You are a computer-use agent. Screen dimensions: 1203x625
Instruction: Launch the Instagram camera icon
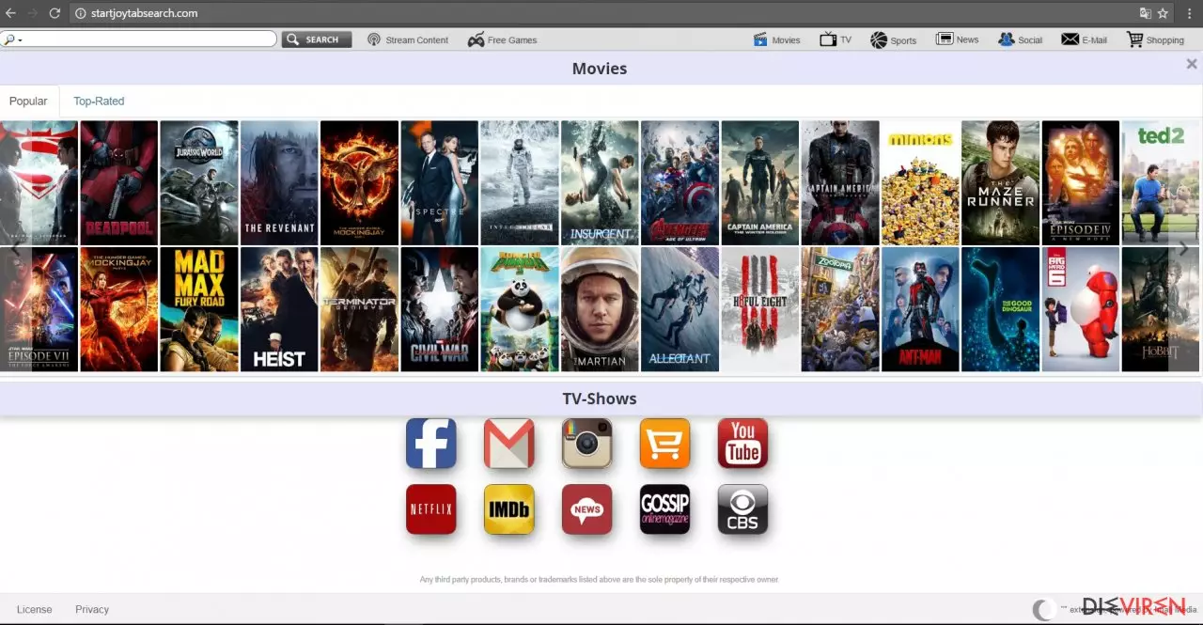point(586,443)
